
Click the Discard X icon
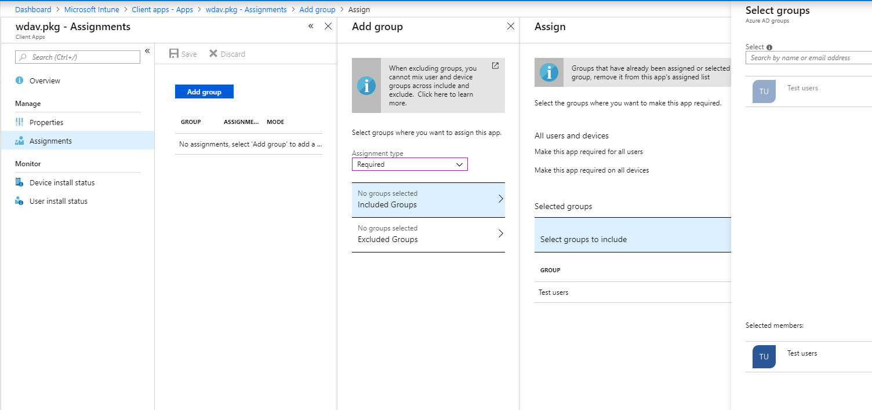[x=213, y=54]
